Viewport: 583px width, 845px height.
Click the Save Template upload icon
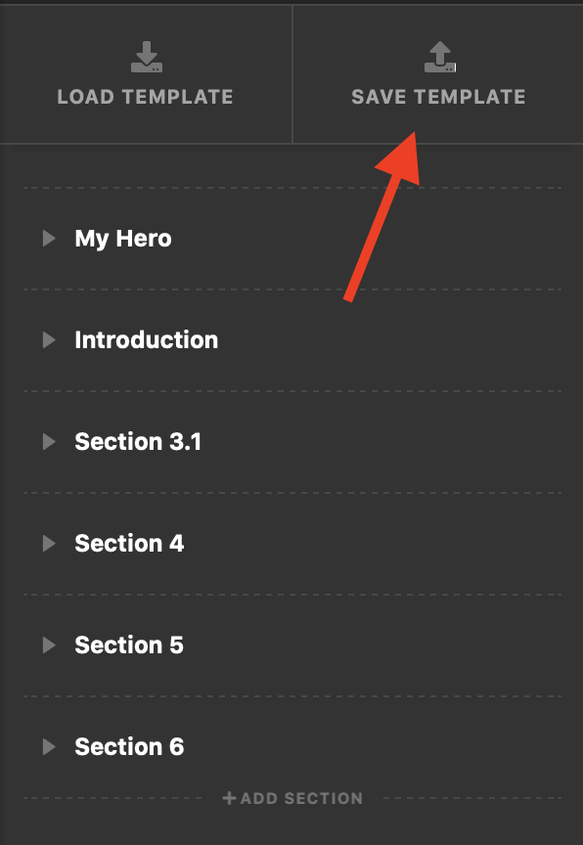(x=439, y=57)
